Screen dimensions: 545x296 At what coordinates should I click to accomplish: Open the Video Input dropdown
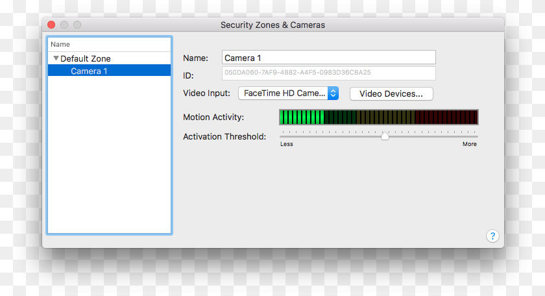[288, 93]
